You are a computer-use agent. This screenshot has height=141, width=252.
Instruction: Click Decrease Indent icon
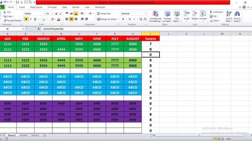tap(82, 19)
